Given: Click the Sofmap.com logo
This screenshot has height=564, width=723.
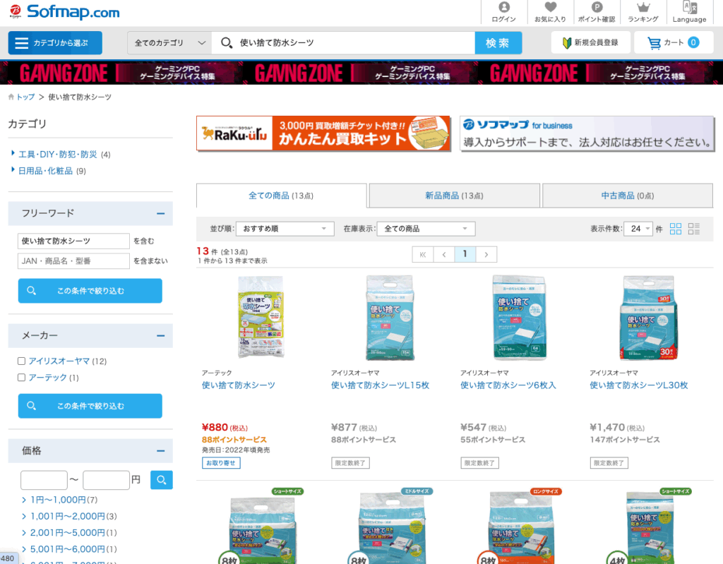Looking at the screenshot, I should (x=65, y=11).
